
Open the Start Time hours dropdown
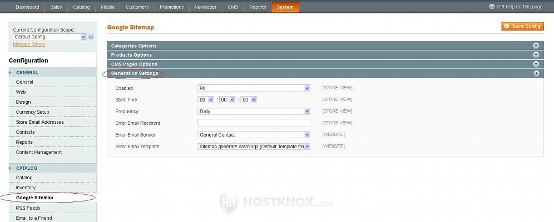[206, 100]
